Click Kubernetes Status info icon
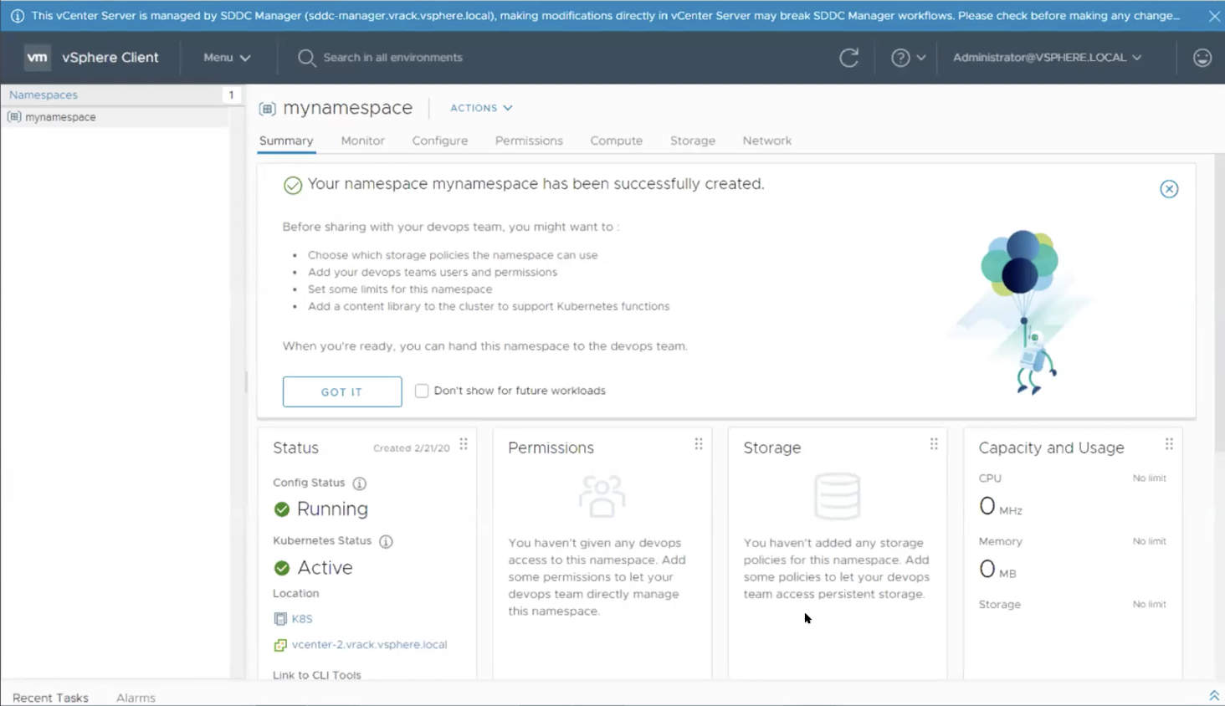1225x706 pixels. [x=386, y=541]
